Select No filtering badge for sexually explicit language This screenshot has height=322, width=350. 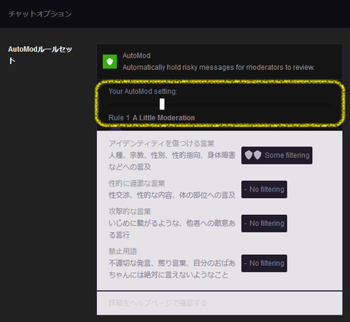point(264,189)
